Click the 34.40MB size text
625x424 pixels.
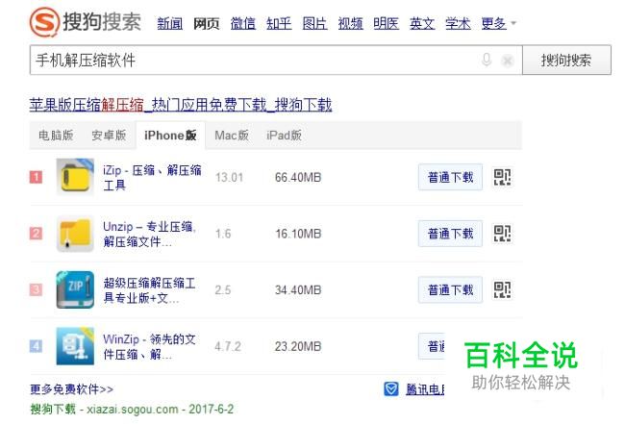pyautogui.click(x=298, y=290)
